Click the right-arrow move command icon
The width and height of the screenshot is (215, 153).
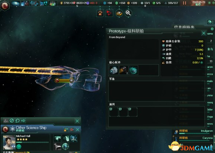(x=23, y=121)
